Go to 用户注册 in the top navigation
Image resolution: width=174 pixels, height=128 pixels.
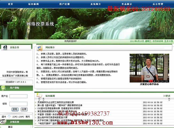64,4
